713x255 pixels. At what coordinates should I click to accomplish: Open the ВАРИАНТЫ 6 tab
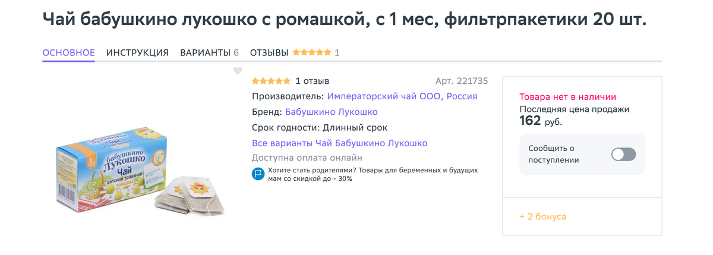(x=209, y=52)
